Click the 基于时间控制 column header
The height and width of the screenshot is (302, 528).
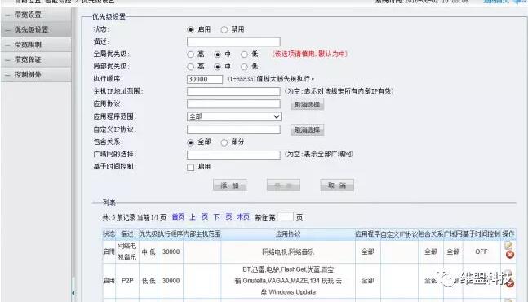[481, 234]
